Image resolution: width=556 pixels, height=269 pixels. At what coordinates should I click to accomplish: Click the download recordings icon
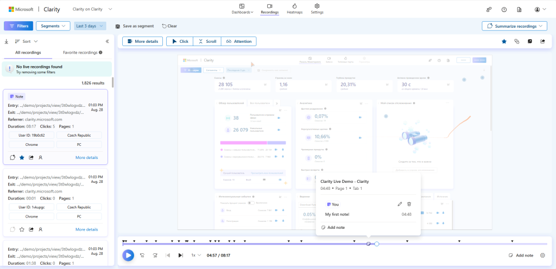(6, 41)
